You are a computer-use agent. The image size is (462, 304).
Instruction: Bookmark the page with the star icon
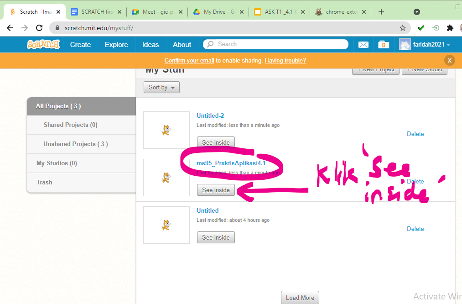coord(403,28)
